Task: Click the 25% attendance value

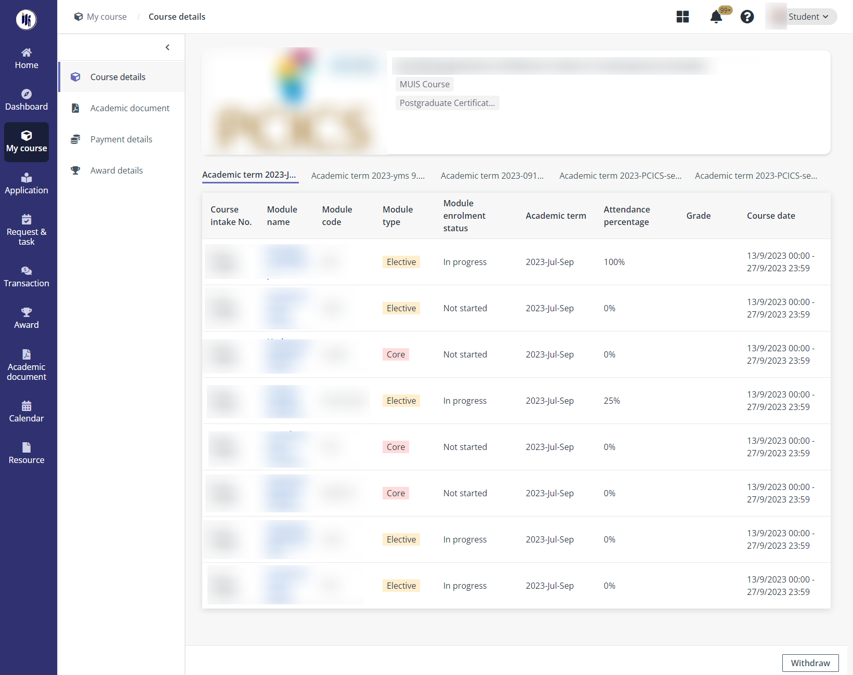Action: 612,401
